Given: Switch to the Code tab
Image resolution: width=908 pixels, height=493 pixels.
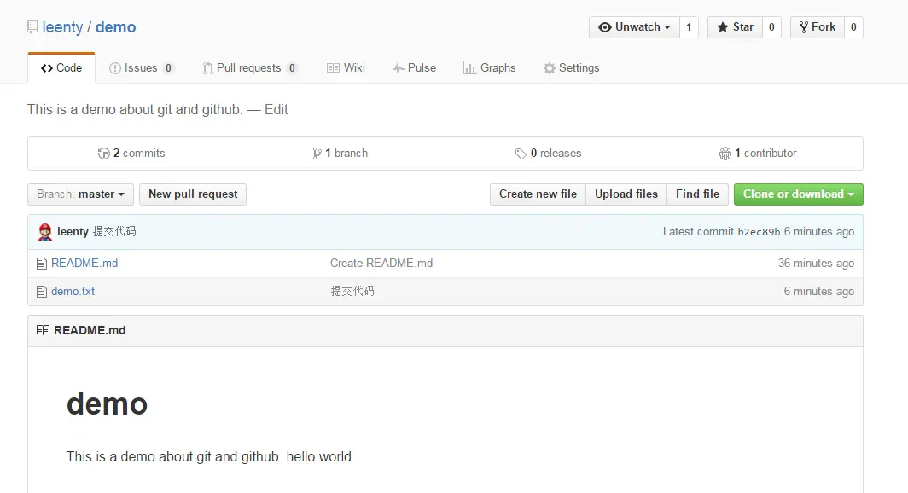Looking at the screenshot, I should (61, 67).
